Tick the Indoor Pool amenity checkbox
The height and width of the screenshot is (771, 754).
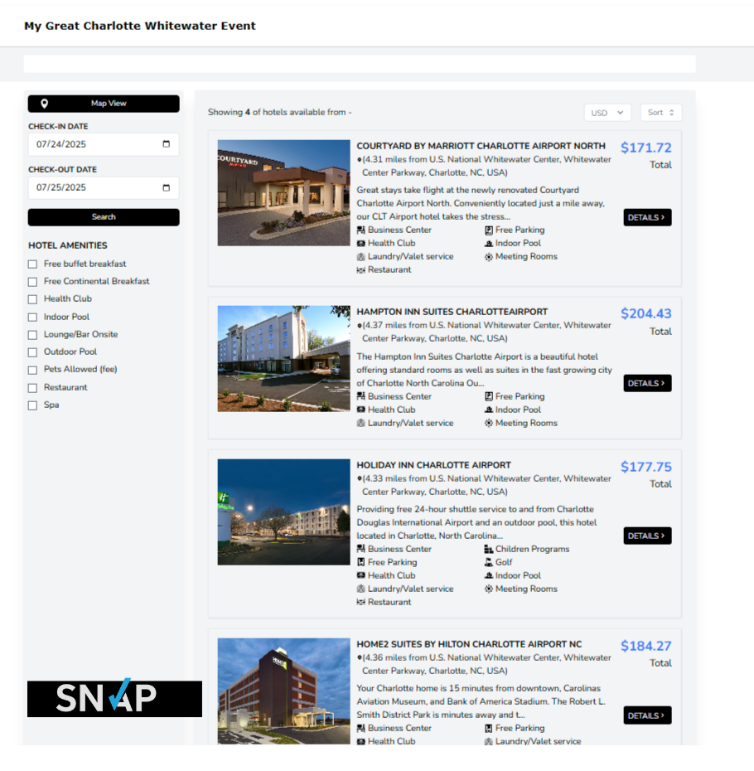[x=32, y=318]
